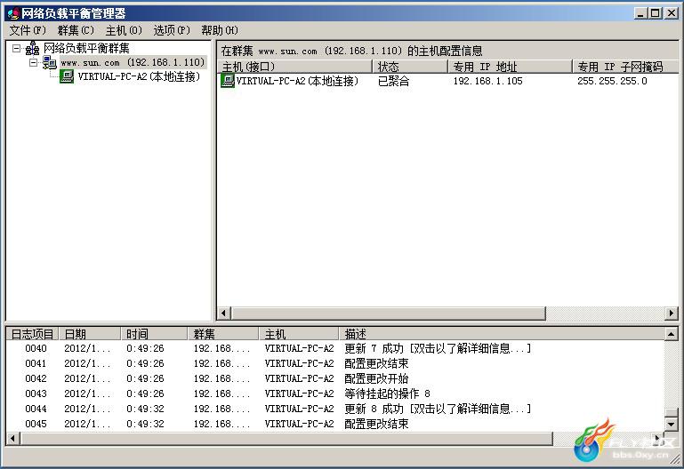Viewport: 684px width, 469px height.
Task: Click log pane scroll up arrow
Action: pos(672,335)
